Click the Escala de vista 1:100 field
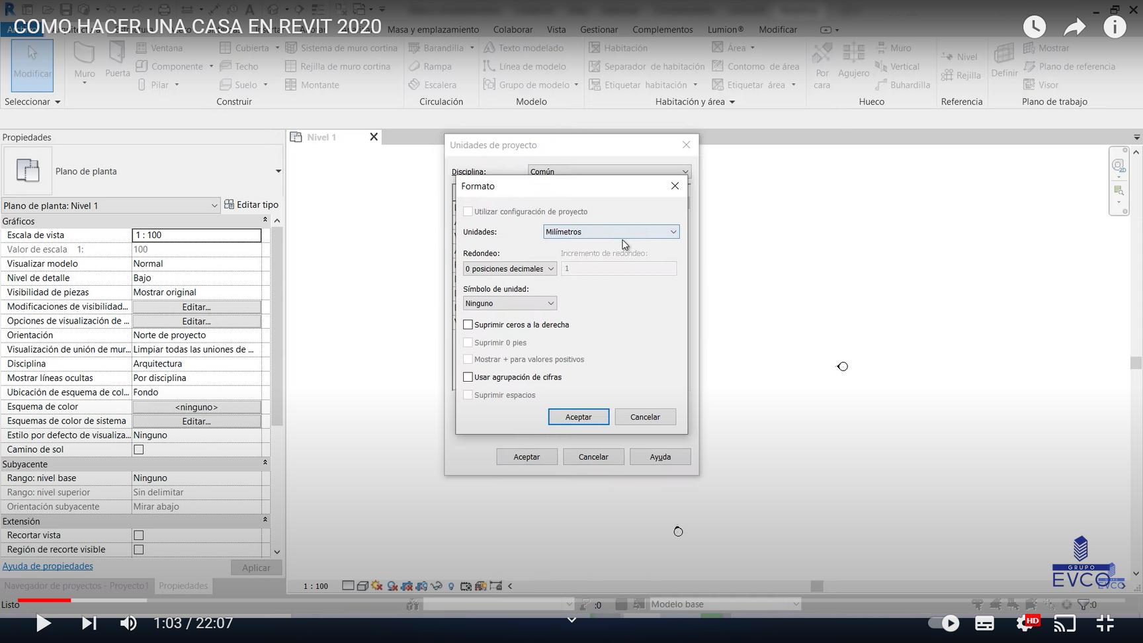1143x643 pixels. click(196, 235)
